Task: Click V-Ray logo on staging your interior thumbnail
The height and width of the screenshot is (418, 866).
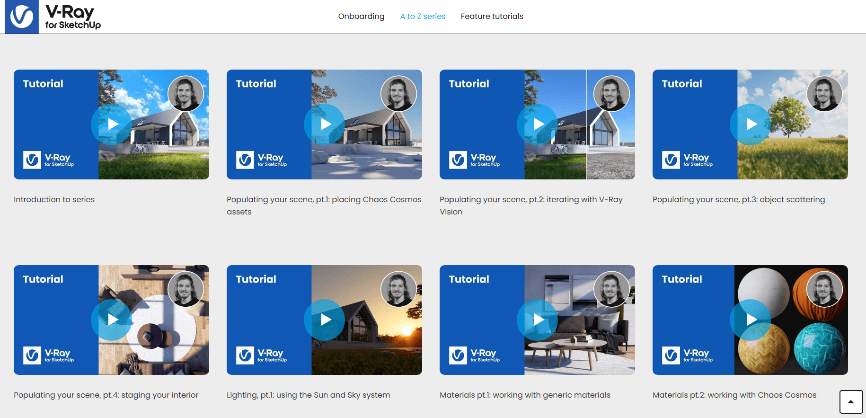Action: [49, 356]
